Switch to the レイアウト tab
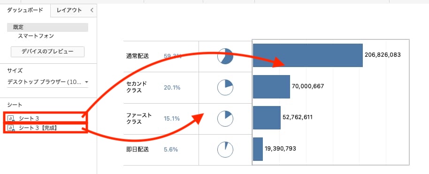This screenshot has height=174, width=429. 69,10
